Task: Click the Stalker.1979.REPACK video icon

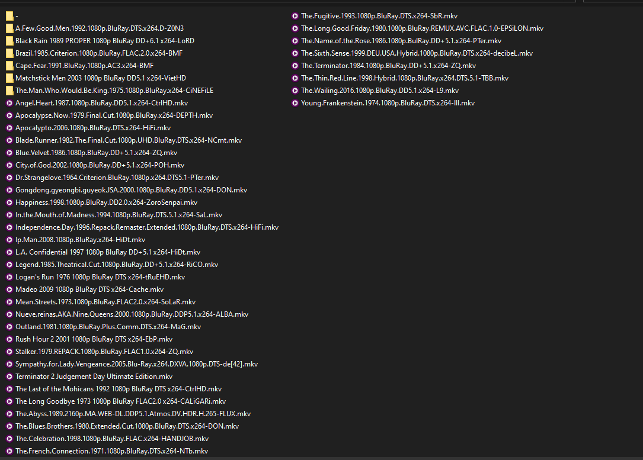Action: [x=9, y=352]
